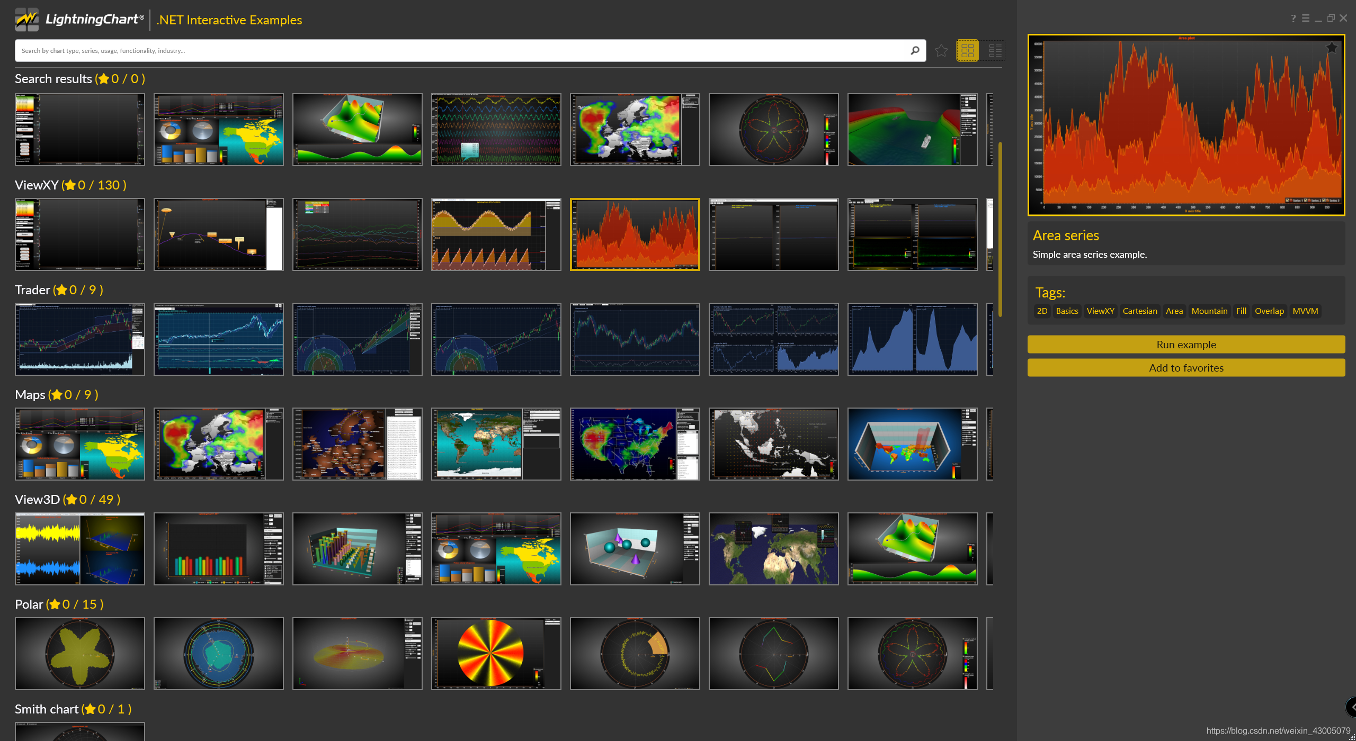Open the polar thumbnail with orange sector
The height and width of the screenshot is (741, 1356).
(635, 654)
